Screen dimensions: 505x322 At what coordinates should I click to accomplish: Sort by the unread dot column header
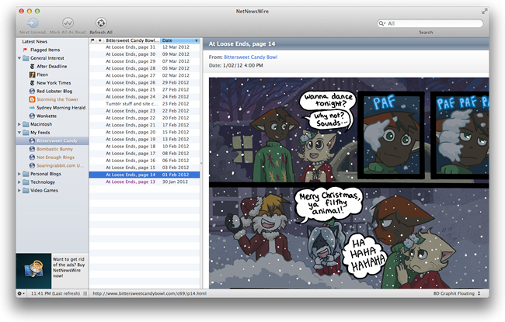100,40
